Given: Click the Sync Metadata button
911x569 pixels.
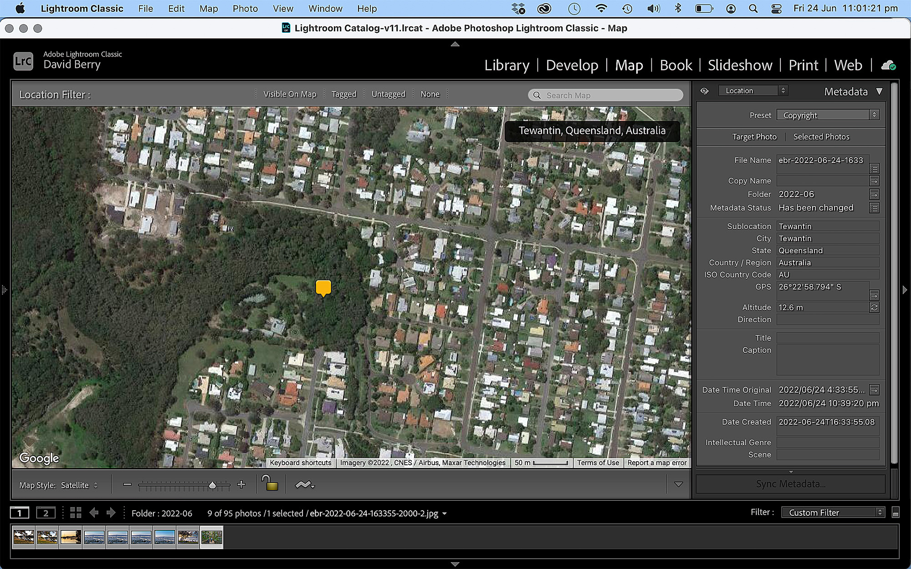Looking at the screenshot, I should pyautogui.click(x=790, y=484).
